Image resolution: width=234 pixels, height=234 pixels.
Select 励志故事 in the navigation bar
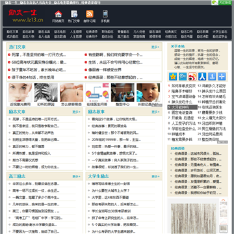[29, 32]
